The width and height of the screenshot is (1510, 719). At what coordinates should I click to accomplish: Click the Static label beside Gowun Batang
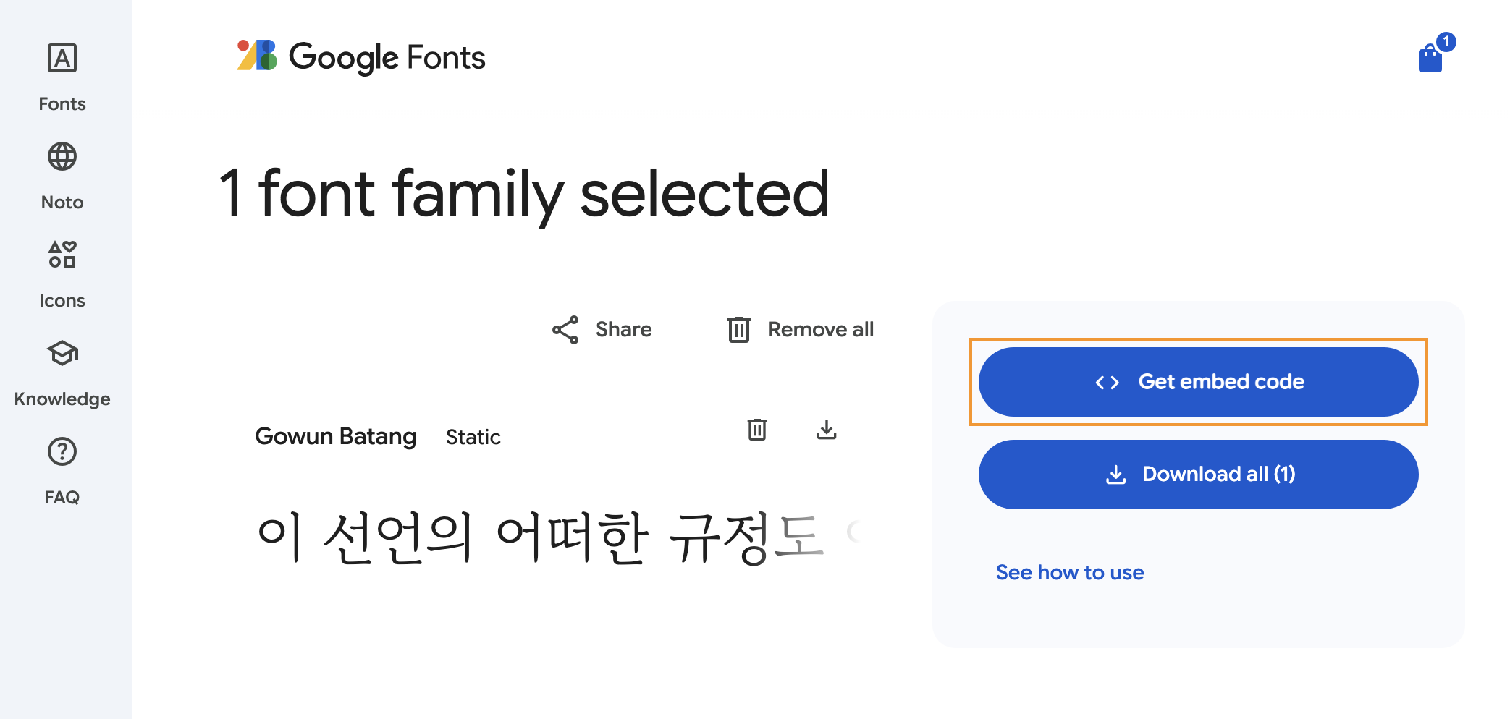pyautogui.click(x=473, y=438)
